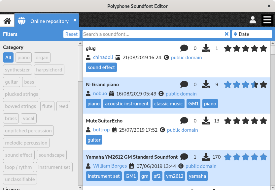Select the All category filter
Image resolution: width=275 pixels, height=190 pixels.
(x=8, y=57)
